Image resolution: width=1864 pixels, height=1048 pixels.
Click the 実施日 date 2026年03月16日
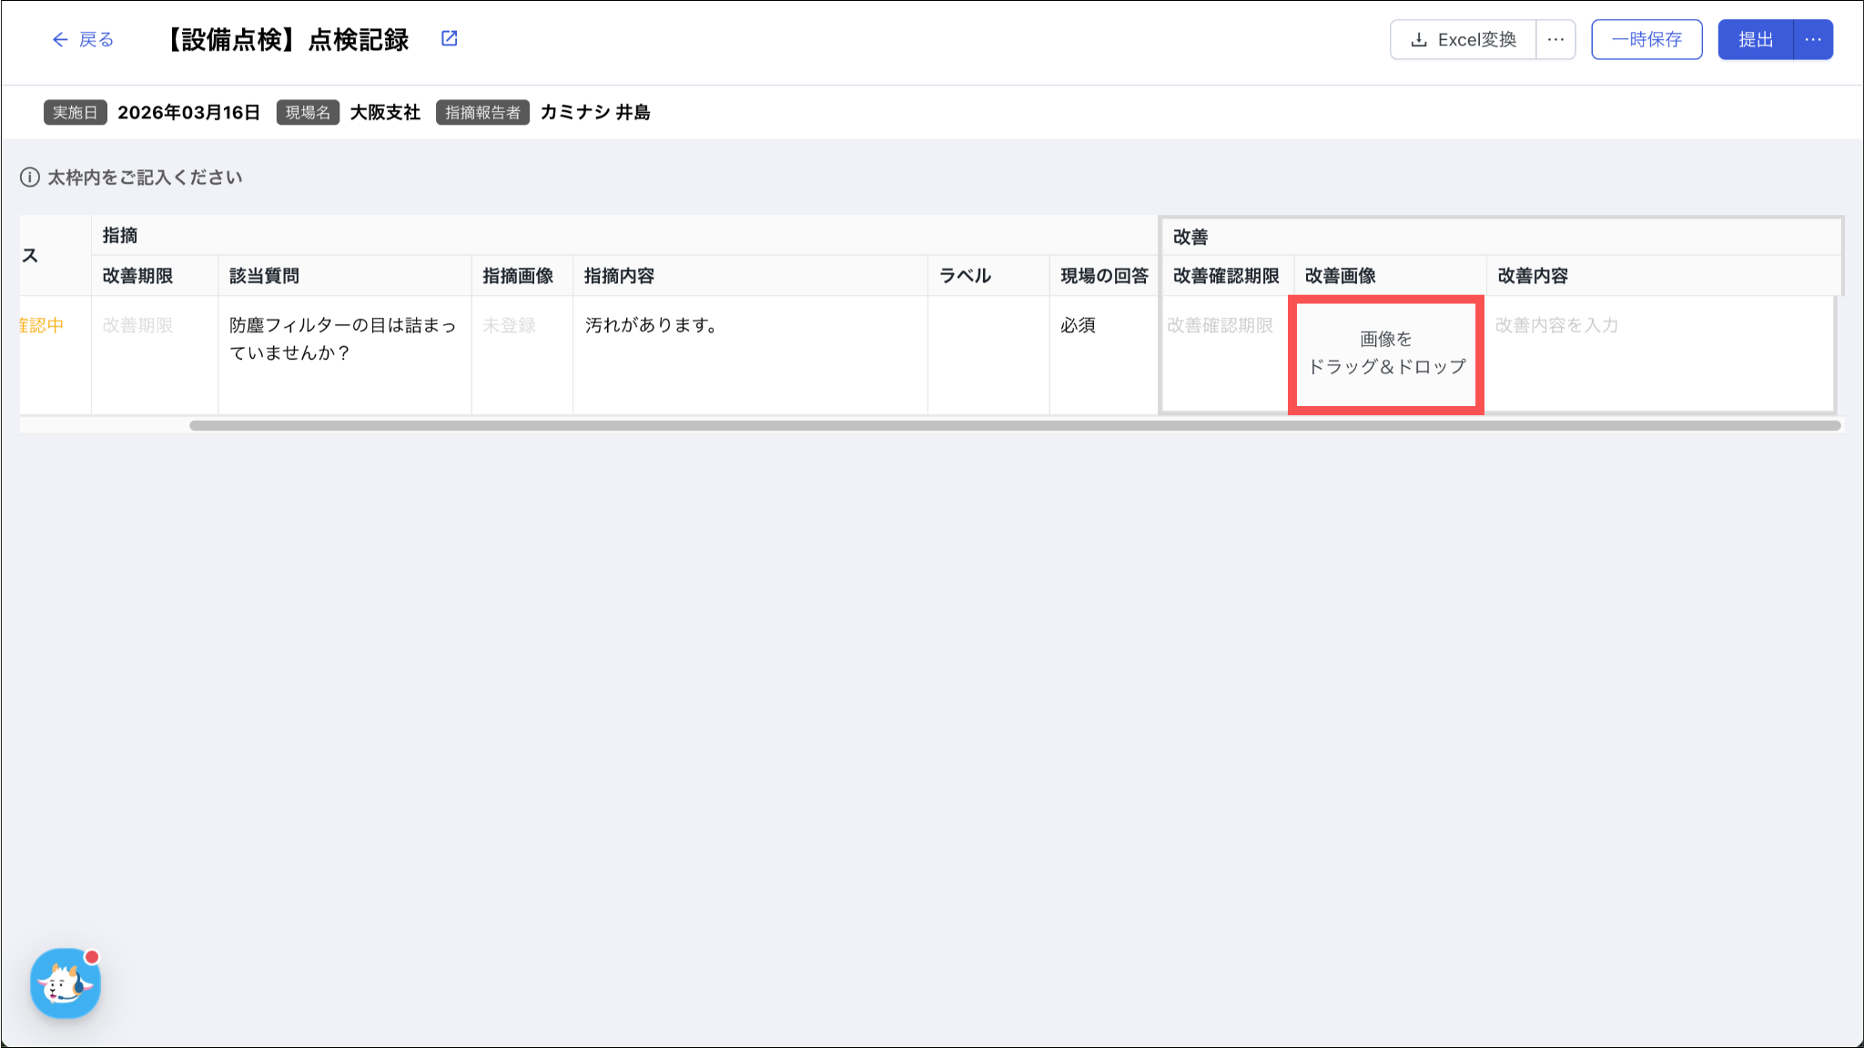coord(188,113)
